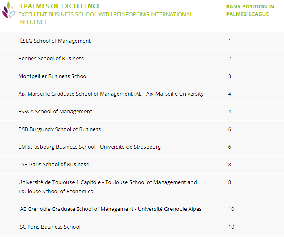284x237 pixels.
Task: Open IÉSEG School of Management entry
Action: [x=54, y=41]
